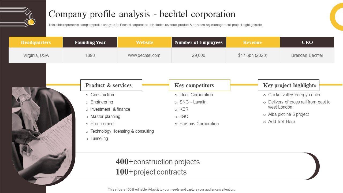Click the CEO header cell
This screenshot has height=193, width=343.
307,42
